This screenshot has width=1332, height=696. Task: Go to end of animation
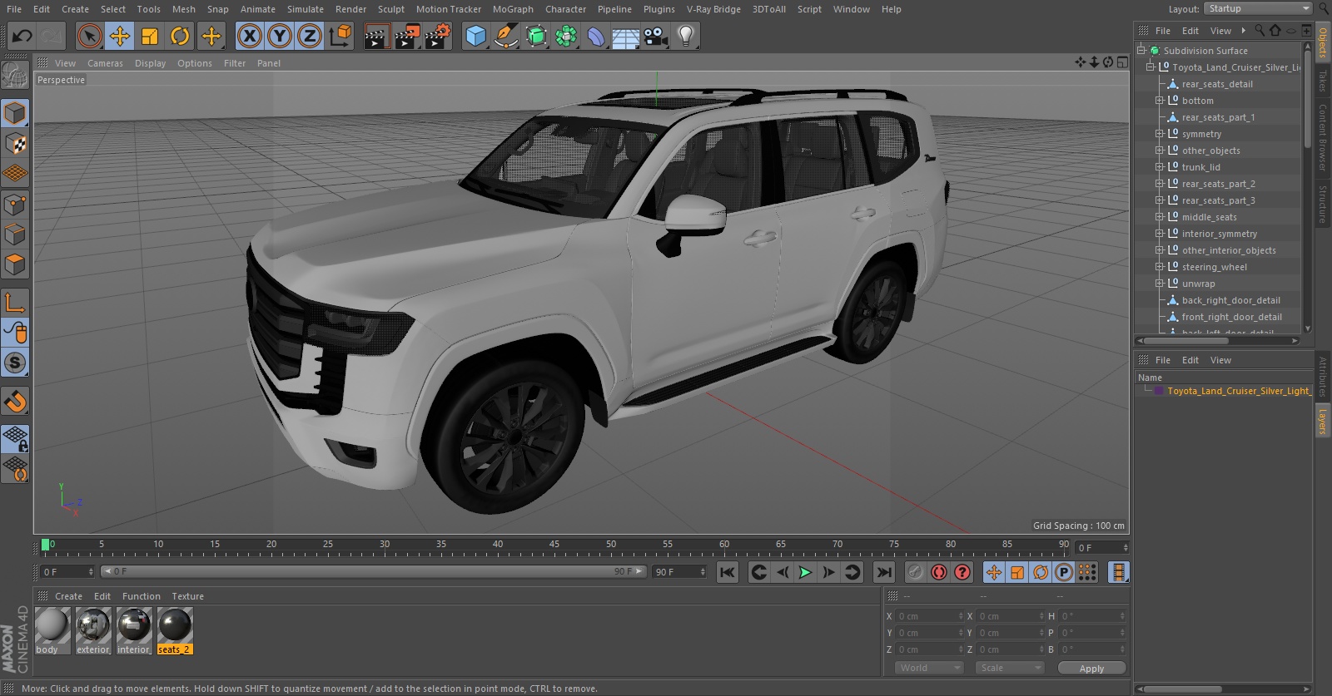click(884, 572)
